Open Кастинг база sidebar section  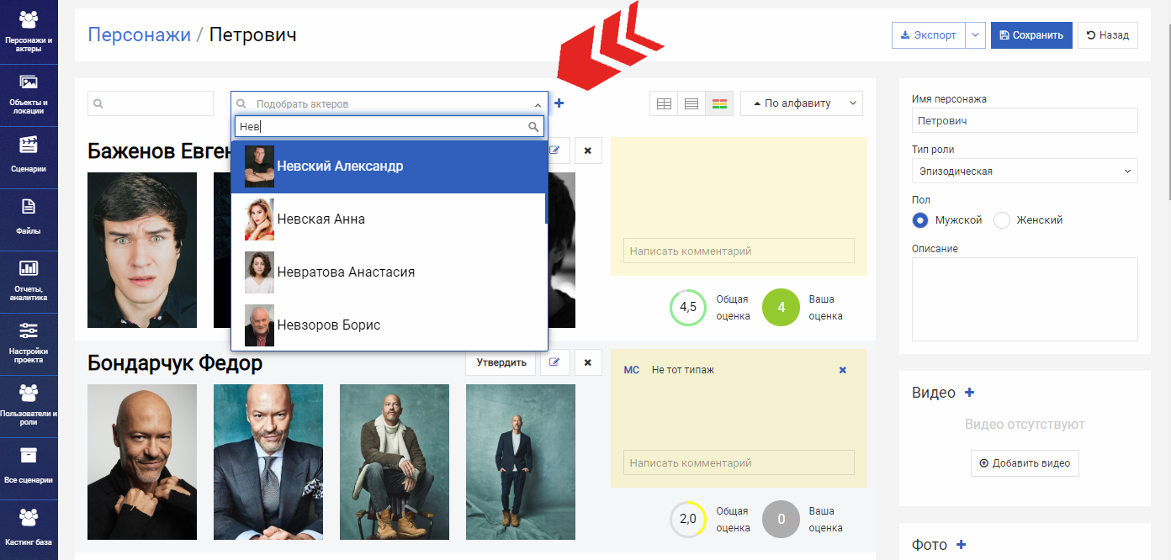click(x=29, y=530)
